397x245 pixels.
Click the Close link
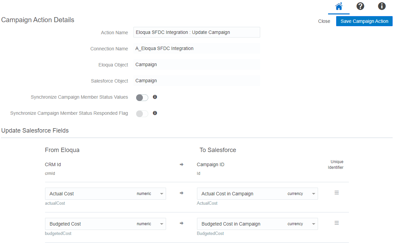(324, 21)
